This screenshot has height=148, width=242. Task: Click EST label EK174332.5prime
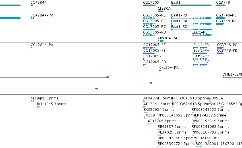(x=210, y=115)
